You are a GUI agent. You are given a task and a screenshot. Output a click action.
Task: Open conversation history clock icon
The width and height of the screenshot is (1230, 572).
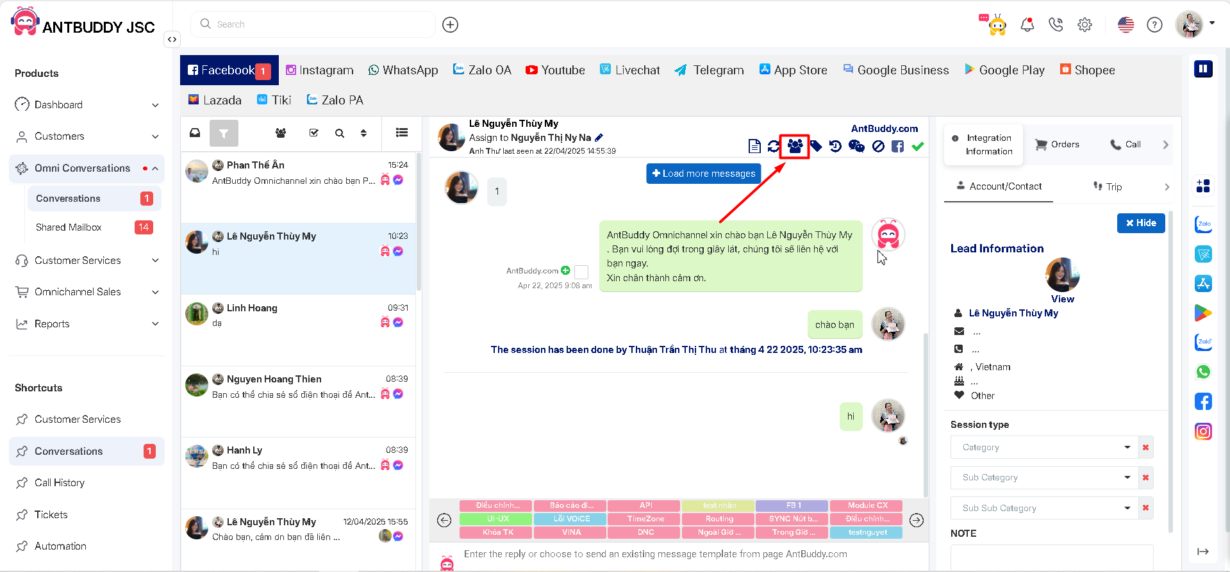(x=835, y=146)
